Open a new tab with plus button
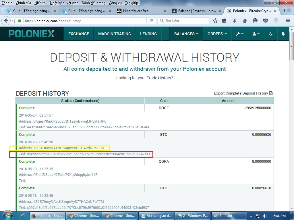 point(285,11)
